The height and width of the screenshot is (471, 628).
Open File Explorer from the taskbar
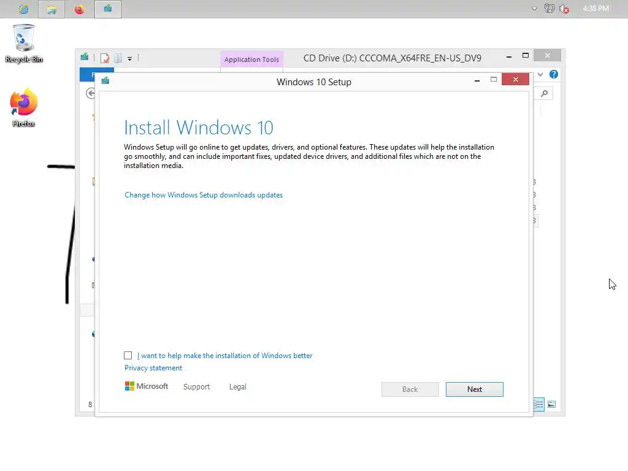click(x=52, y=9)
